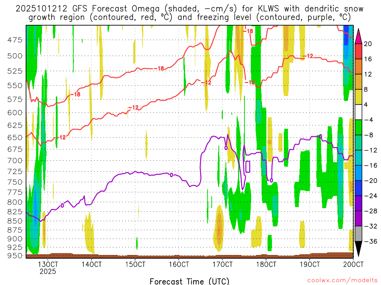
Task: Click the 725 pressure level label
Action: click(15, 171)
